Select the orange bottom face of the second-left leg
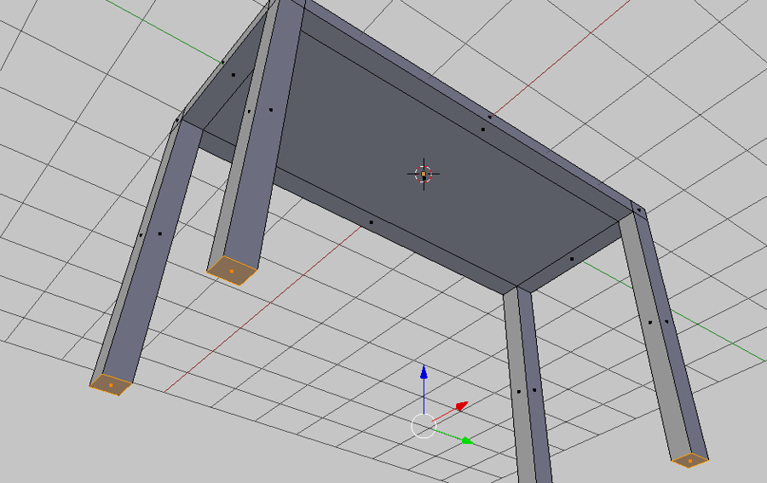The height and width of the screenshot is (483, 767). coord(232,270)
